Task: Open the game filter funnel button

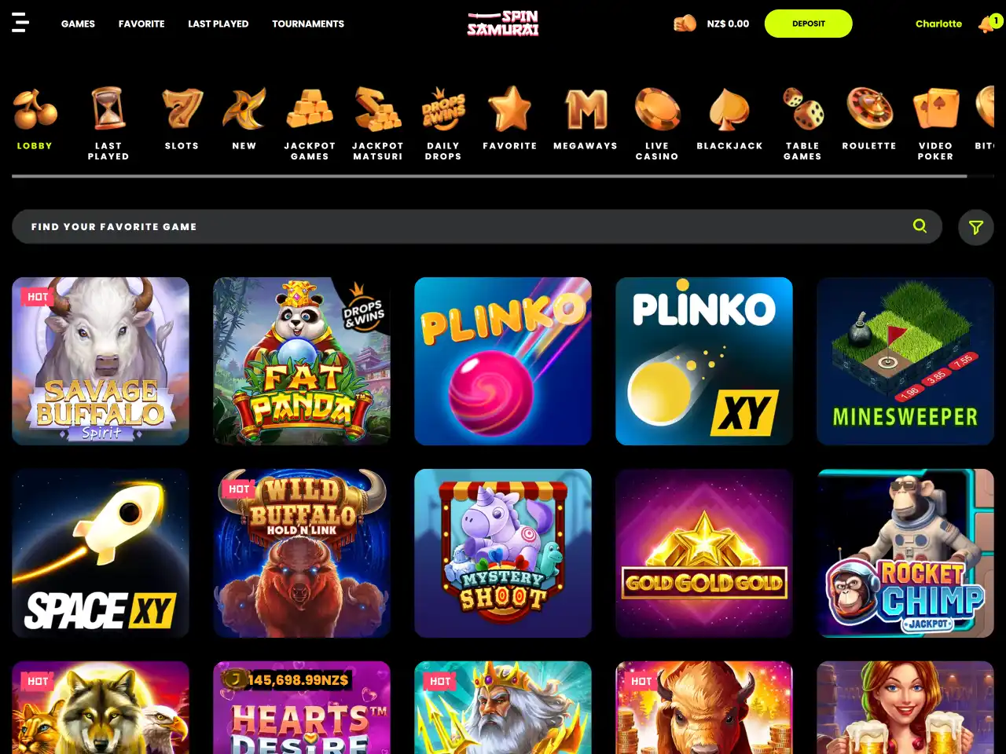Action: point(976,228)
